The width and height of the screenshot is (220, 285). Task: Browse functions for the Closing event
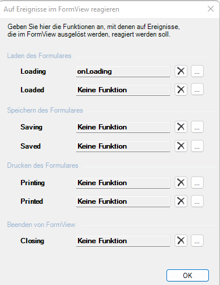coord(197,240)
